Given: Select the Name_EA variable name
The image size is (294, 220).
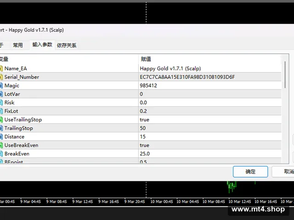Looking at the screenshot, I should coord(16,69).
